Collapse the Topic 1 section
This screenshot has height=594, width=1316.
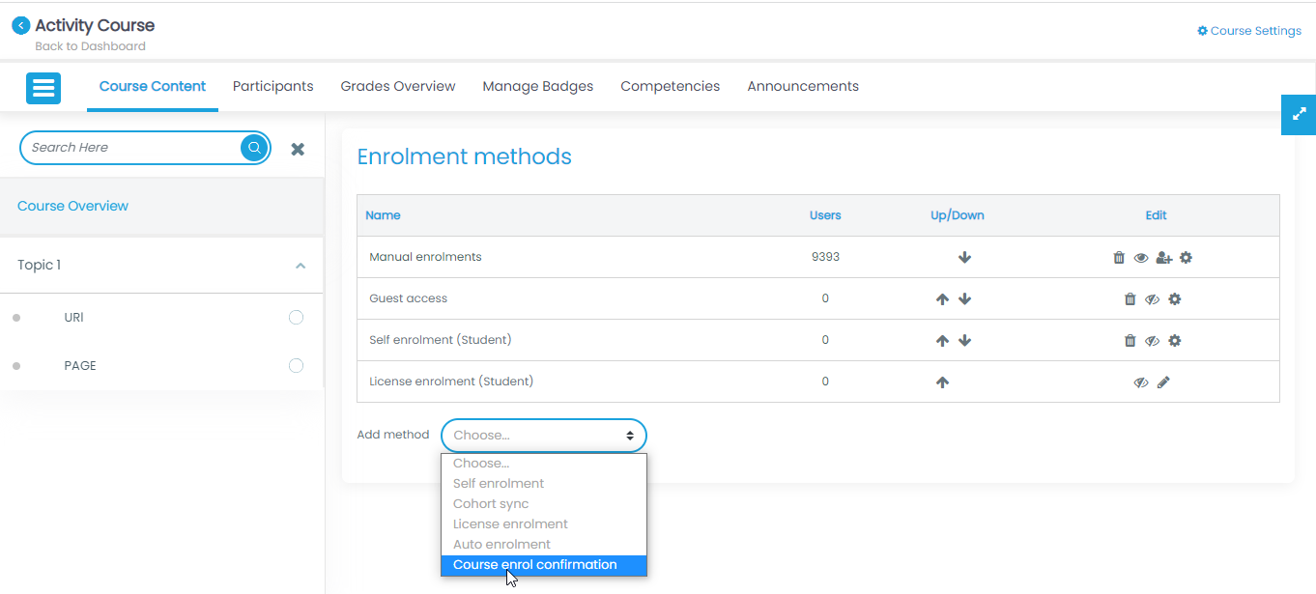tap(300, 266)
